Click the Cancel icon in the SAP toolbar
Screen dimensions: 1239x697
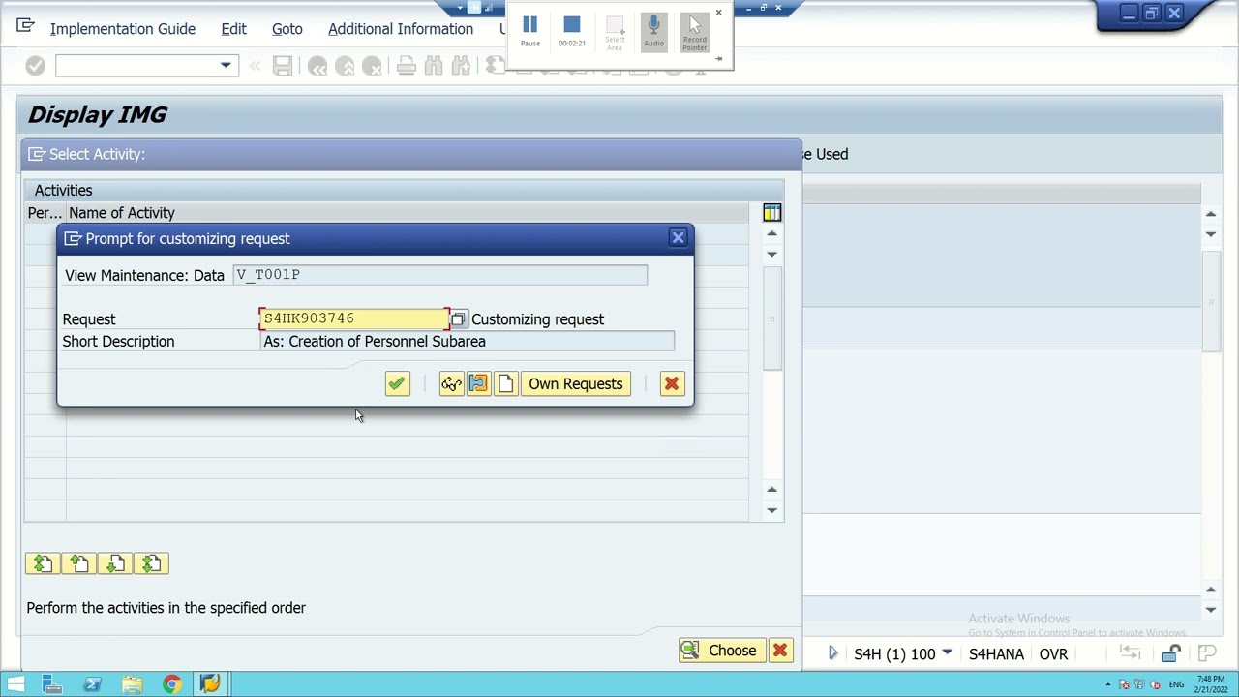(372, 66)
